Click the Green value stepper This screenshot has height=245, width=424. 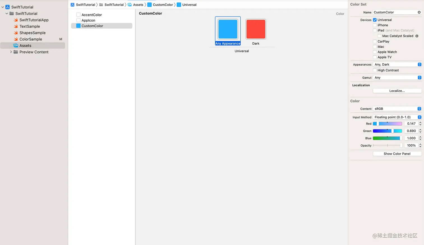(x=420, y=131)
